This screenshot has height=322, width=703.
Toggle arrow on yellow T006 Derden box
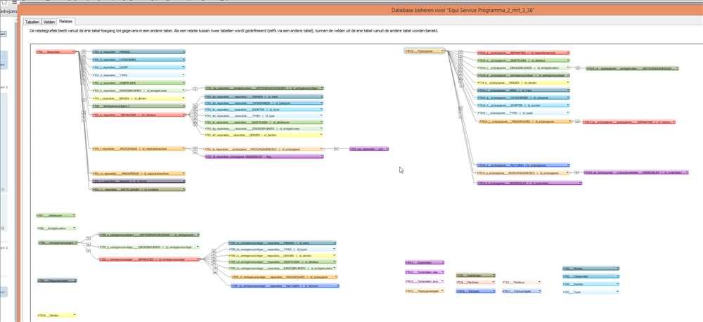point(74,315)
